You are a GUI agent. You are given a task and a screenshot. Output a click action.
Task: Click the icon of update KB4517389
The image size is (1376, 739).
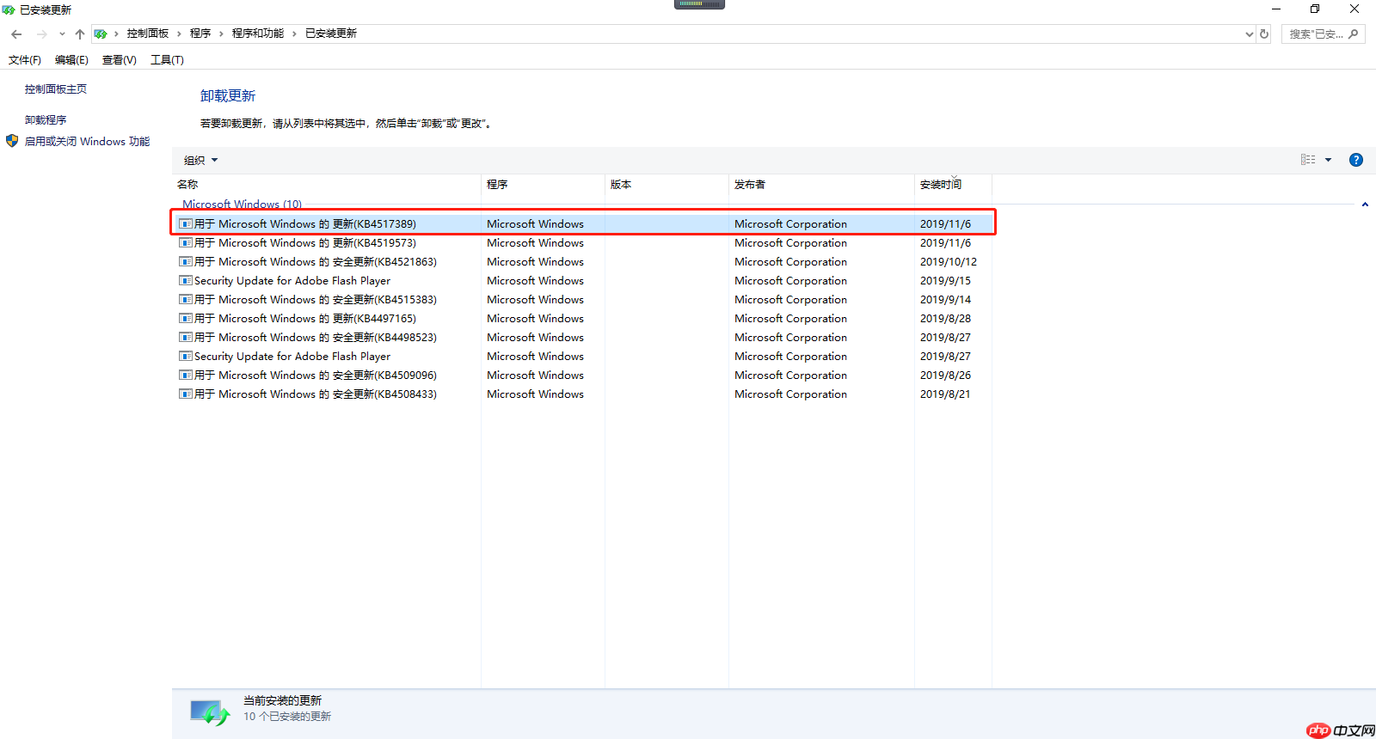tap(185, 224)
